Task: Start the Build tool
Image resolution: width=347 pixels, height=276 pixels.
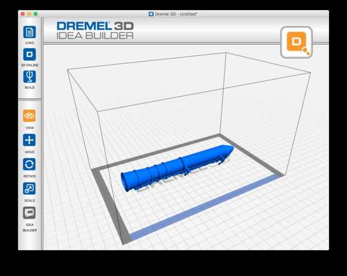Action: pyautogui.click(x=30, y=77)
